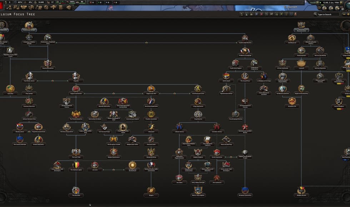
Task: Select the Strength and Brotherhood focus
Action: point(132,166)
